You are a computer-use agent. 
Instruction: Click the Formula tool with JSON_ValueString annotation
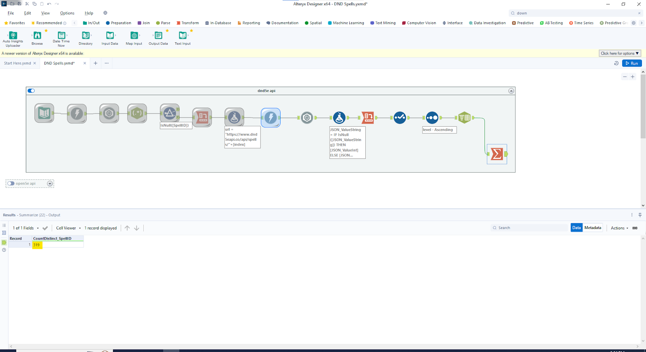pyautogui.click(x=339, y=118)
